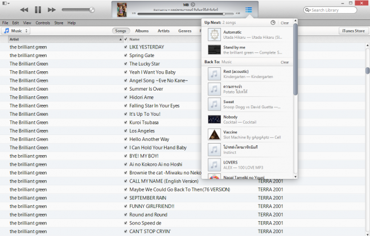
Task: Switch to the Songs tab
Action: coord(121,31)
